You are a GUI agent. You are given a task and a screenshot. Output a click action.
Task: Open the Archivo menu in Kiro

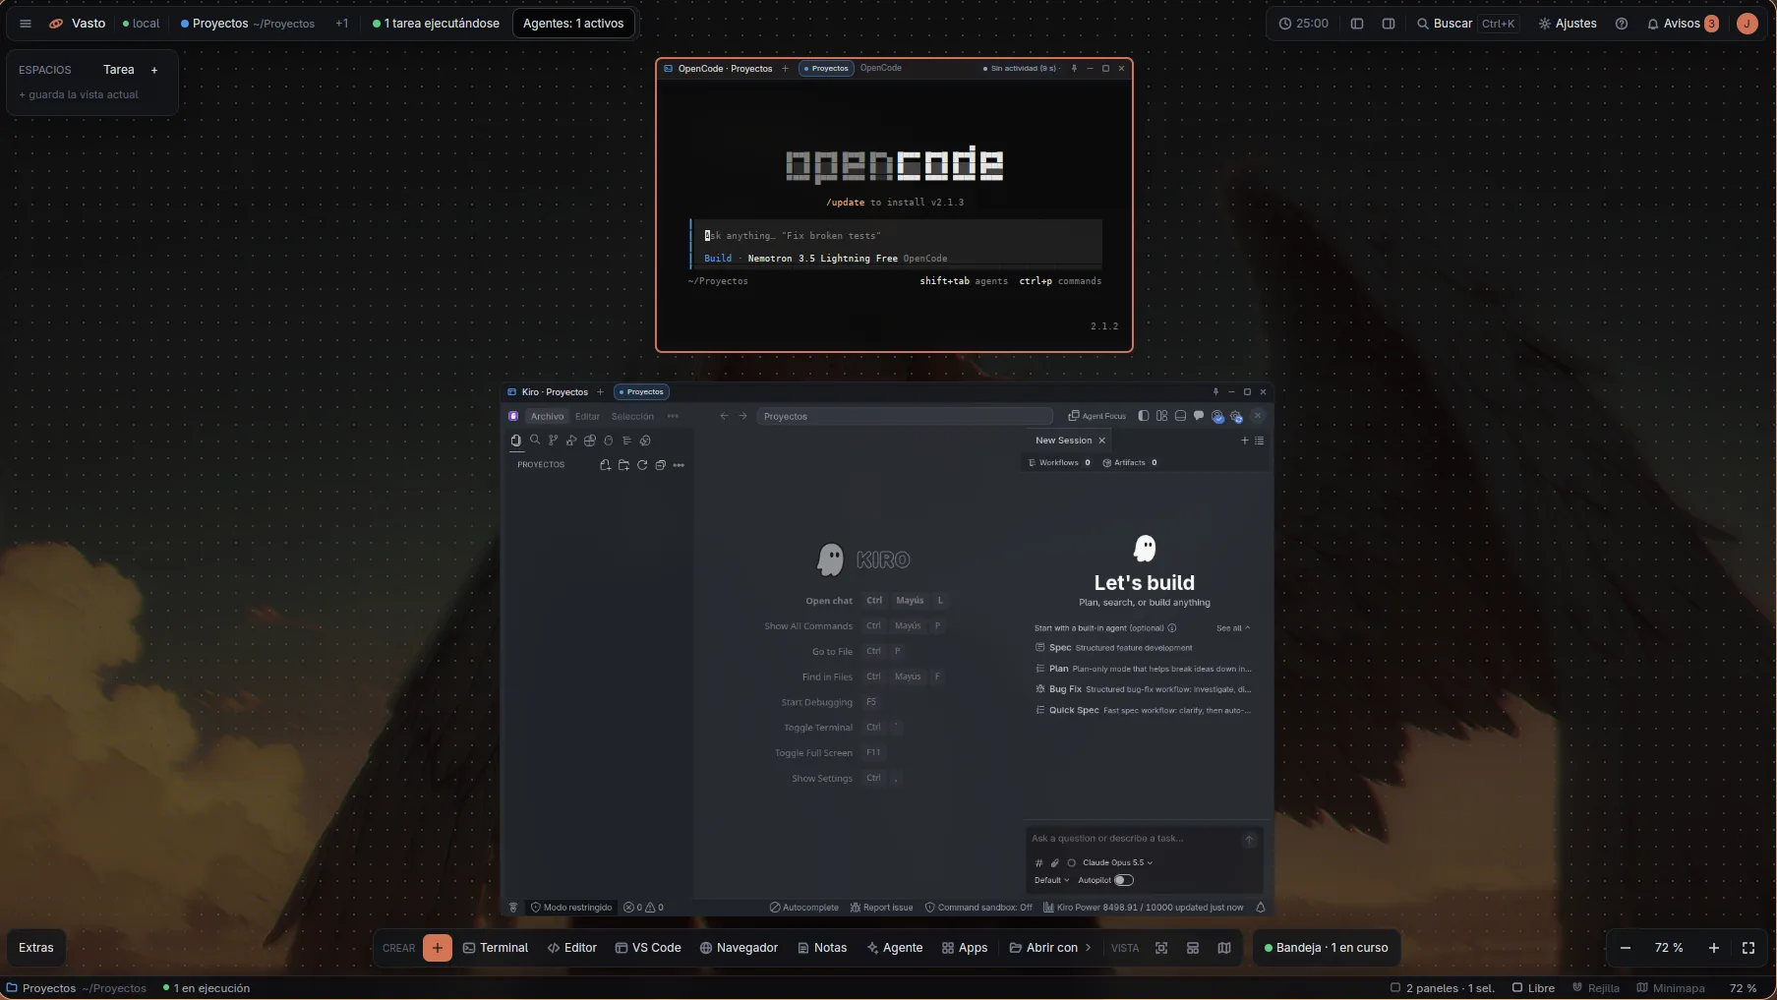tap(548, 417)
